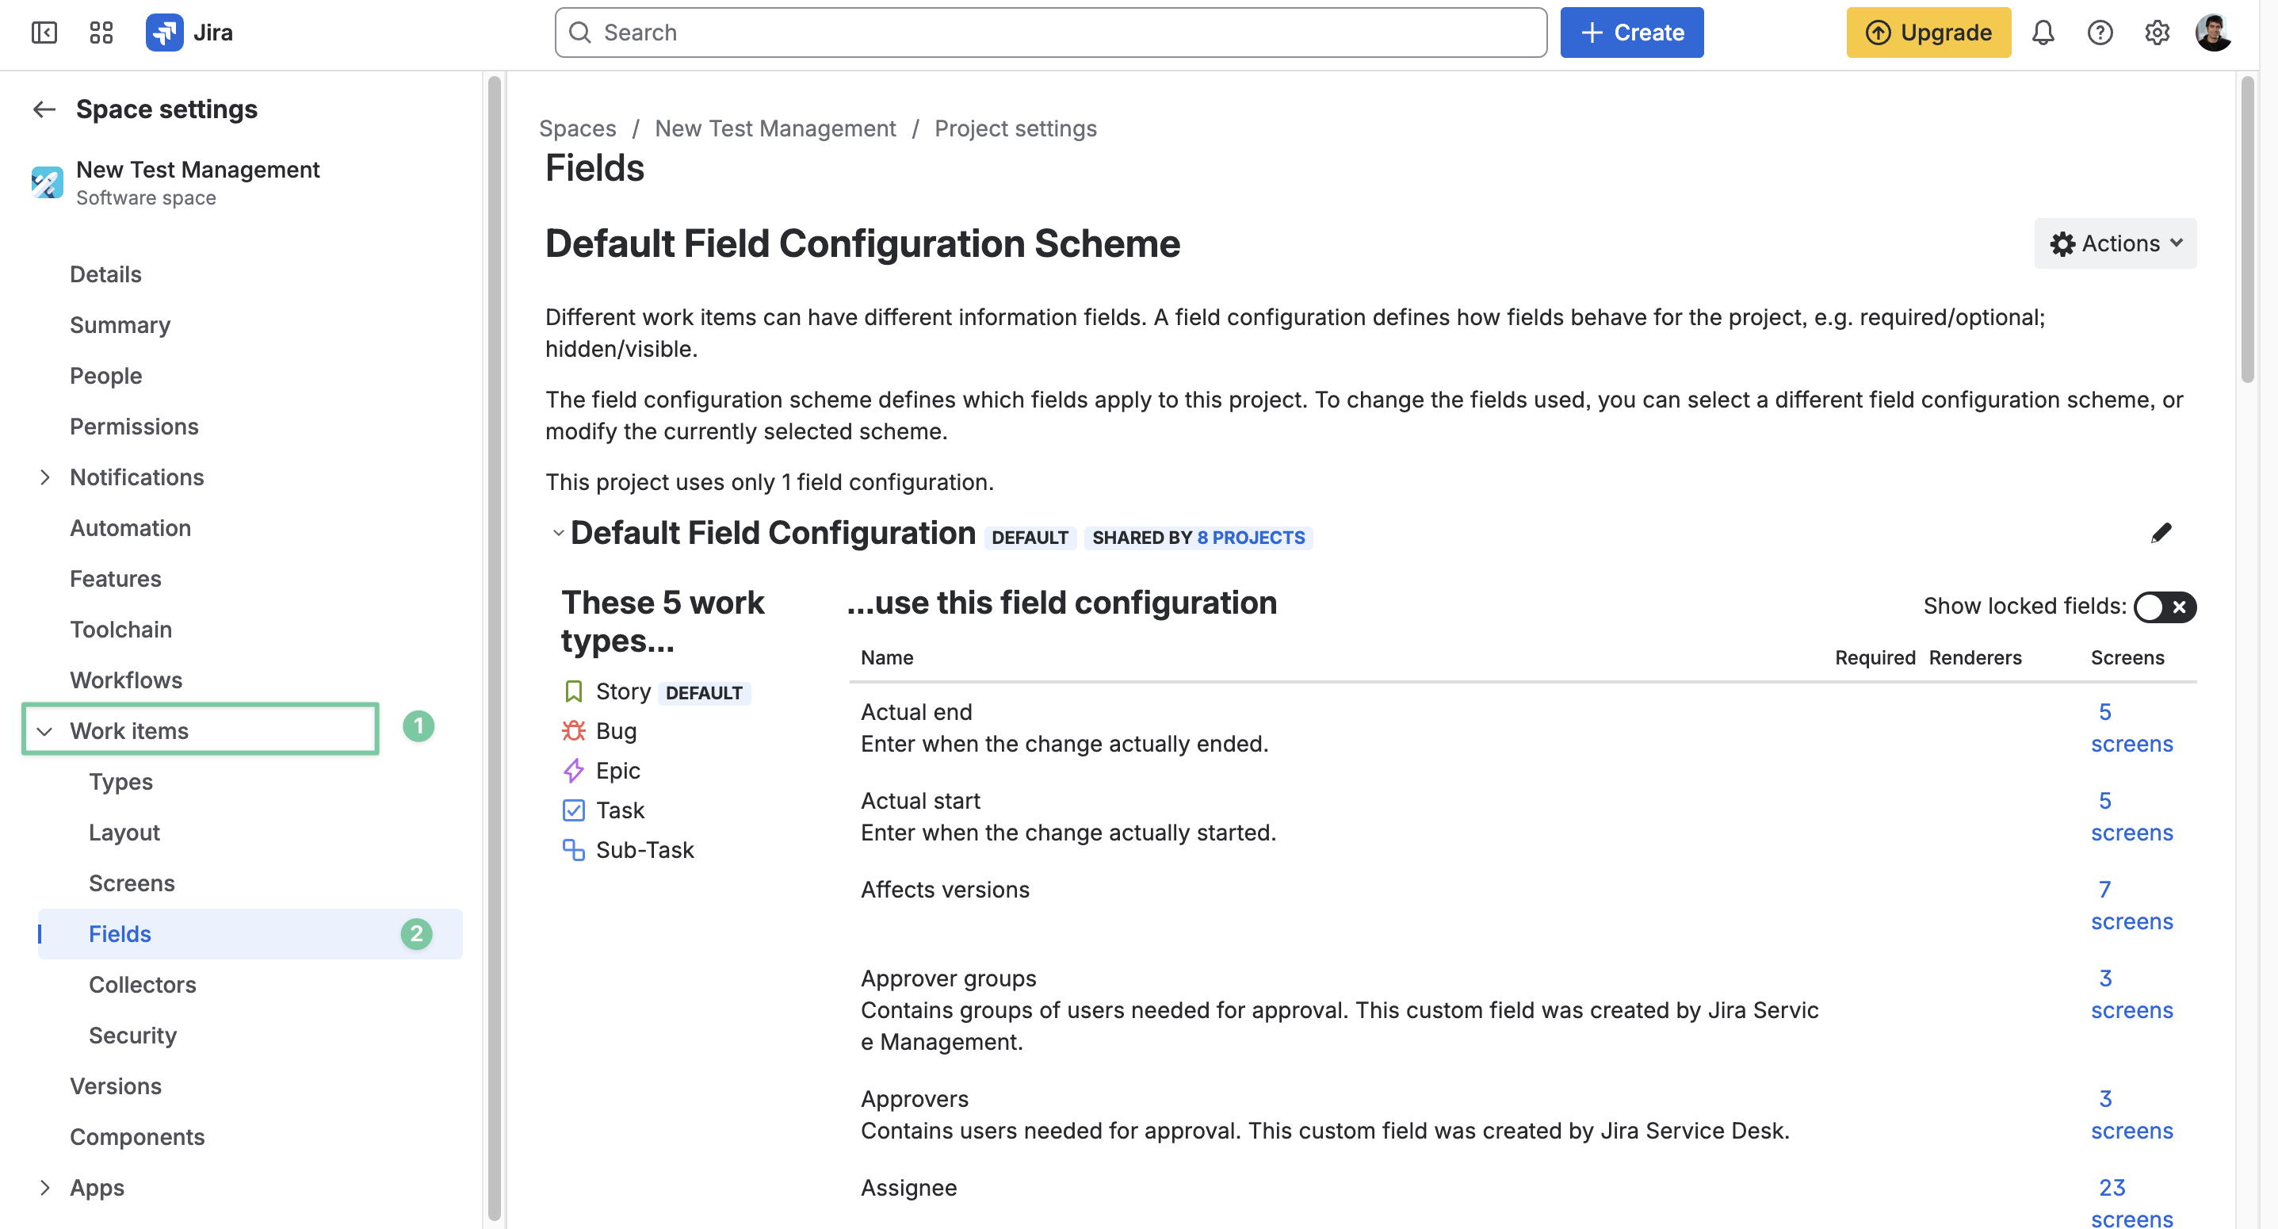Select Screens in the sidebar

[x=132, y=883]
